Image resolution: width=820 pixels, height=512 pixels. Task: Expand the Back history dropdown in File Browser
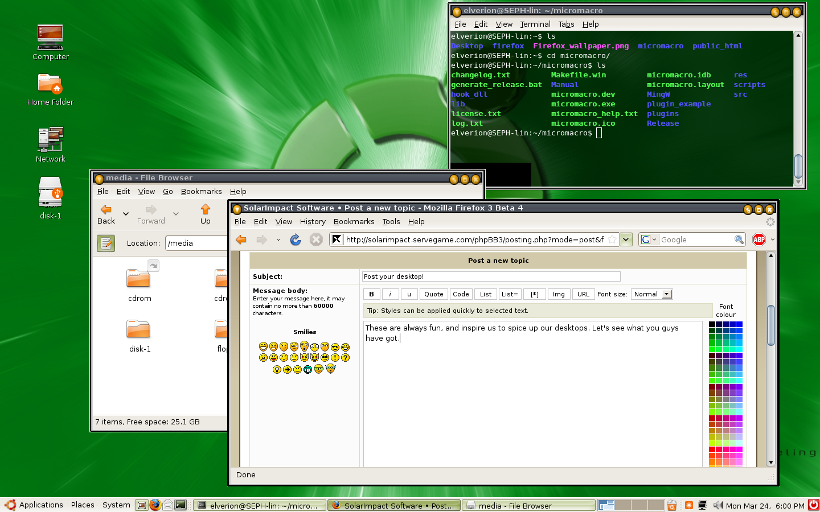126,214
